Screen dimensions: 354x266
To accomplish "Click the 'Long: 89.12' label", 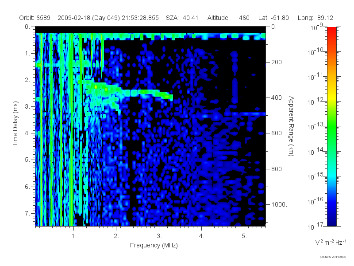I will tap(316, 18).
